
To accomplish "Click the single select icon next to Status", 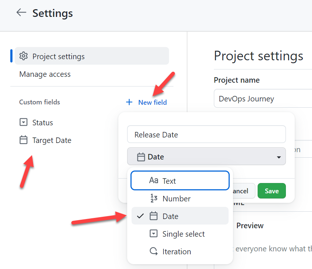I will pyautogui.click(x=24, y=122).
